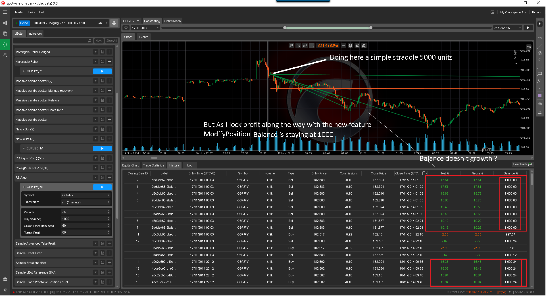Open My Workspace 4 dropdown
This screenshot has width=546, height=296.
(x=513, y=12)
